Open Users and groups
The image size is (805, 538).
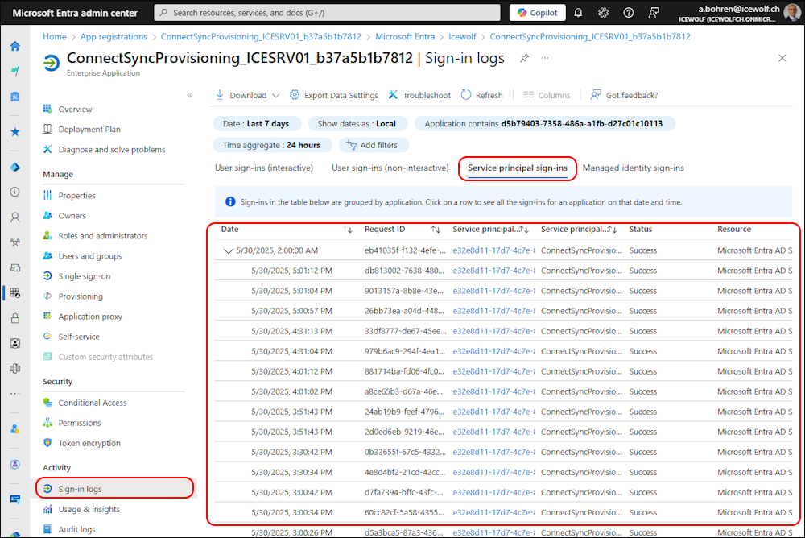90,256
